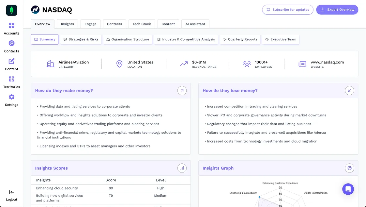Click the Insights Scores heading
This screenshot has height=207, width=366.
pyautogui.click(x=51, y=168)
